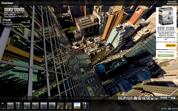Click the $70.49 (SAVE $59.50) price text
The image size is (178, 111).
point(166,42)
